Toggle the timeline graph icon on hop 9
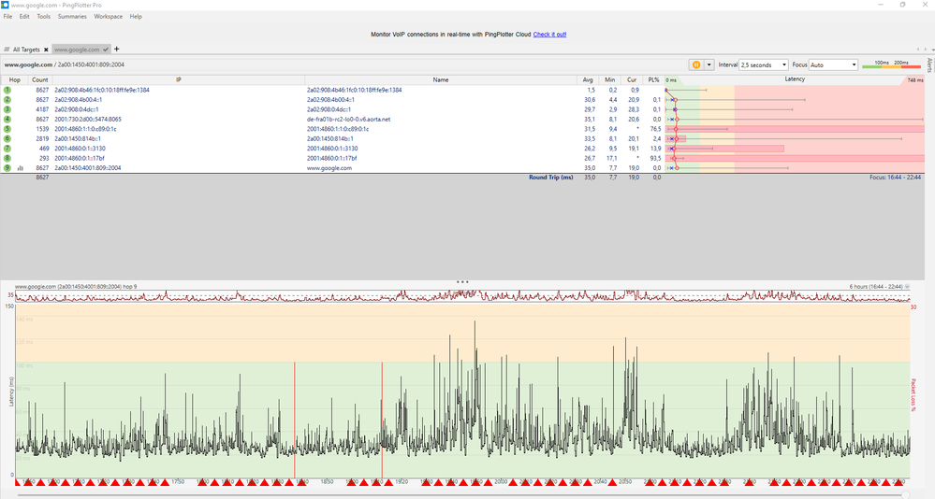Viewport: 935px width, 499px height. tap(21, 168)
